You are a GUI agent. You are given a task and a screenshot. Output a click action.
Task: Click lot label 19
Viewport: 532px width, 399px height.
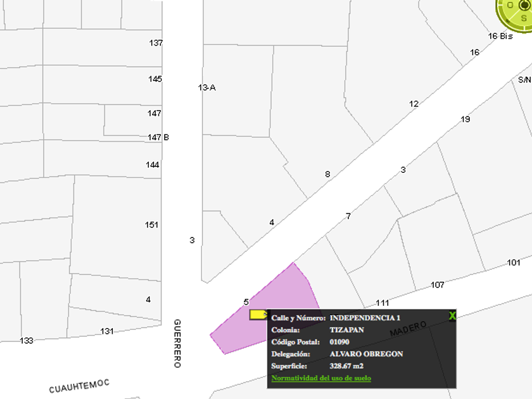point(465,120)
